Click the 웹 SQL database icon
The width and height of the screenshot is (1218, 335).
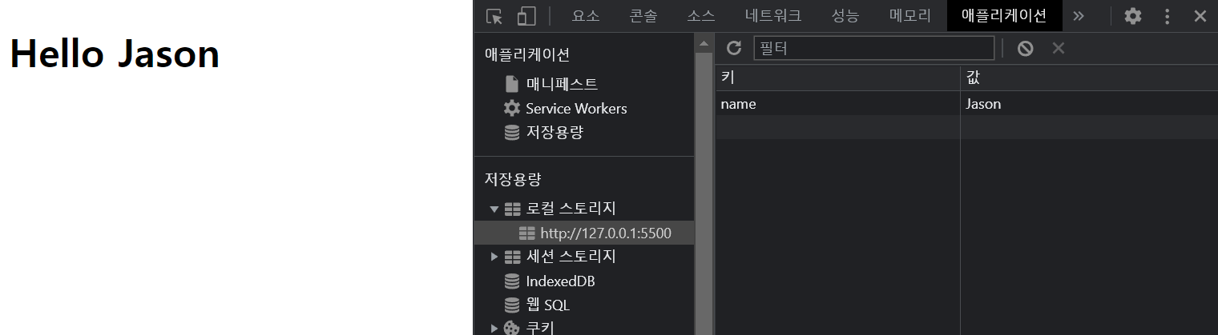pyautogui.click(x=512, y=305)
